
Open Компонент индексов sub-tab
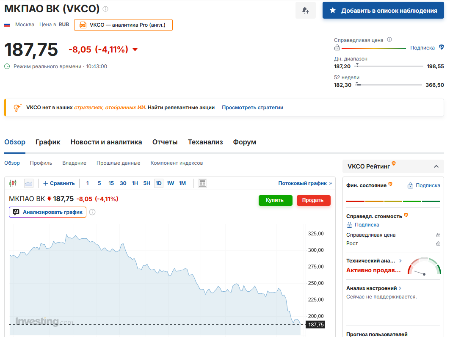coord(177,163)
